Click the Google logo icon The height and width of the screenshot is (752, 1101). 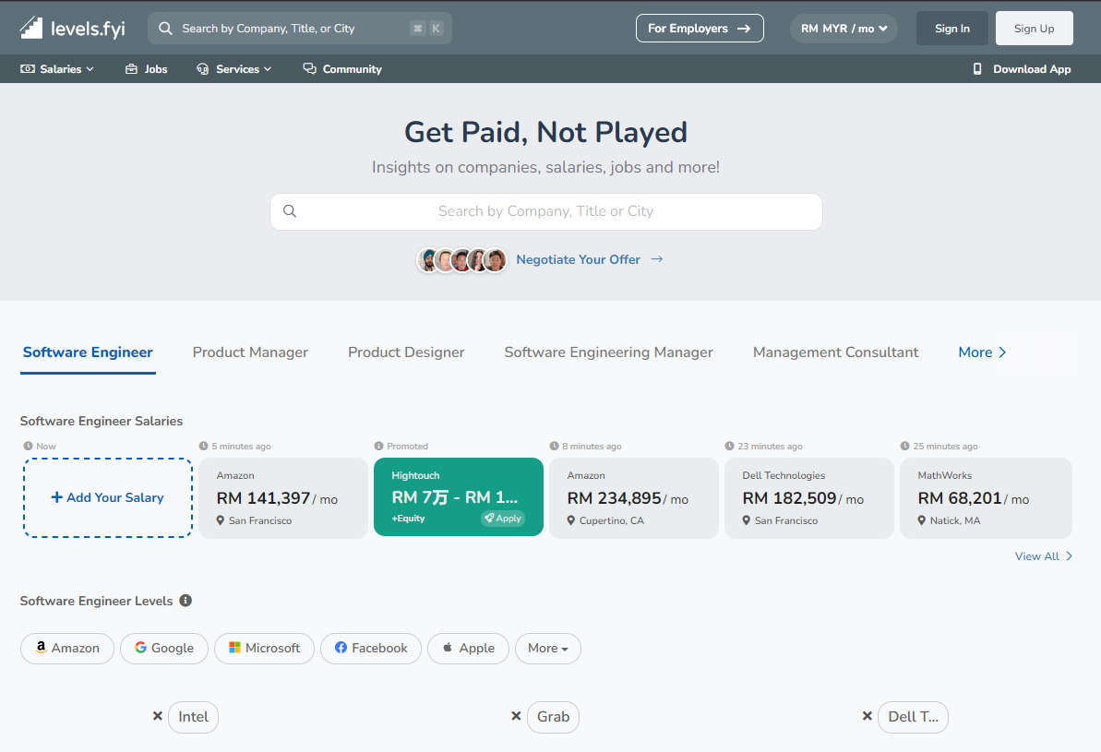coord(140,648)
